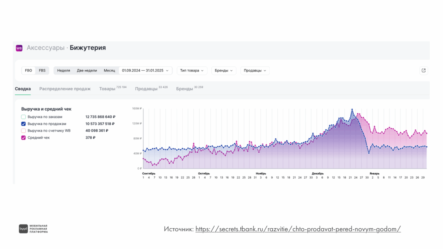Screen dimensions: 443x249
Task: Select the FBS toggle option
Action: click(x=42, y=70)
